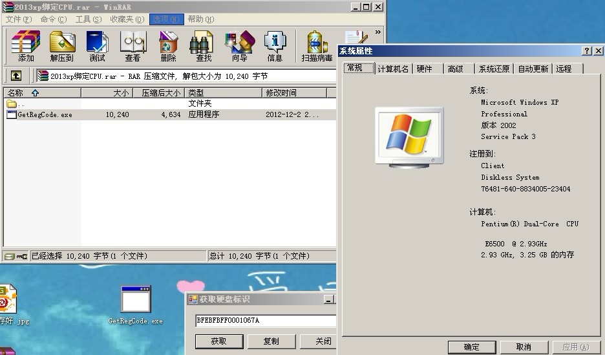Screen dimensions: 605x355
Task: Click the Virus Scan (扫描病毒) toolbar icon
Action: 317,47
